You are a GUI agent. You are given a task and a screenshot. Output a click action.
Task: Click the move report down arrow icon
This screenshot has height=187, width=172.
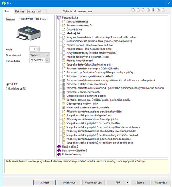[x=163, y=10]
